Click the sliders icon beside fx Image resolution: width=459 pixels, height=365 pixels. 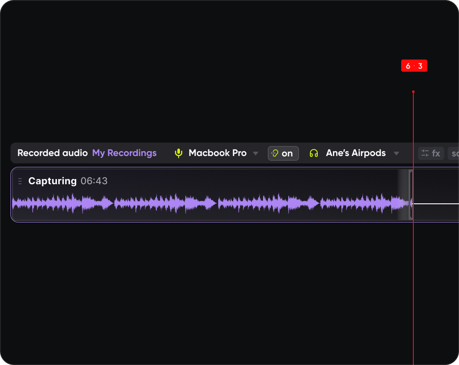[426, 153]
